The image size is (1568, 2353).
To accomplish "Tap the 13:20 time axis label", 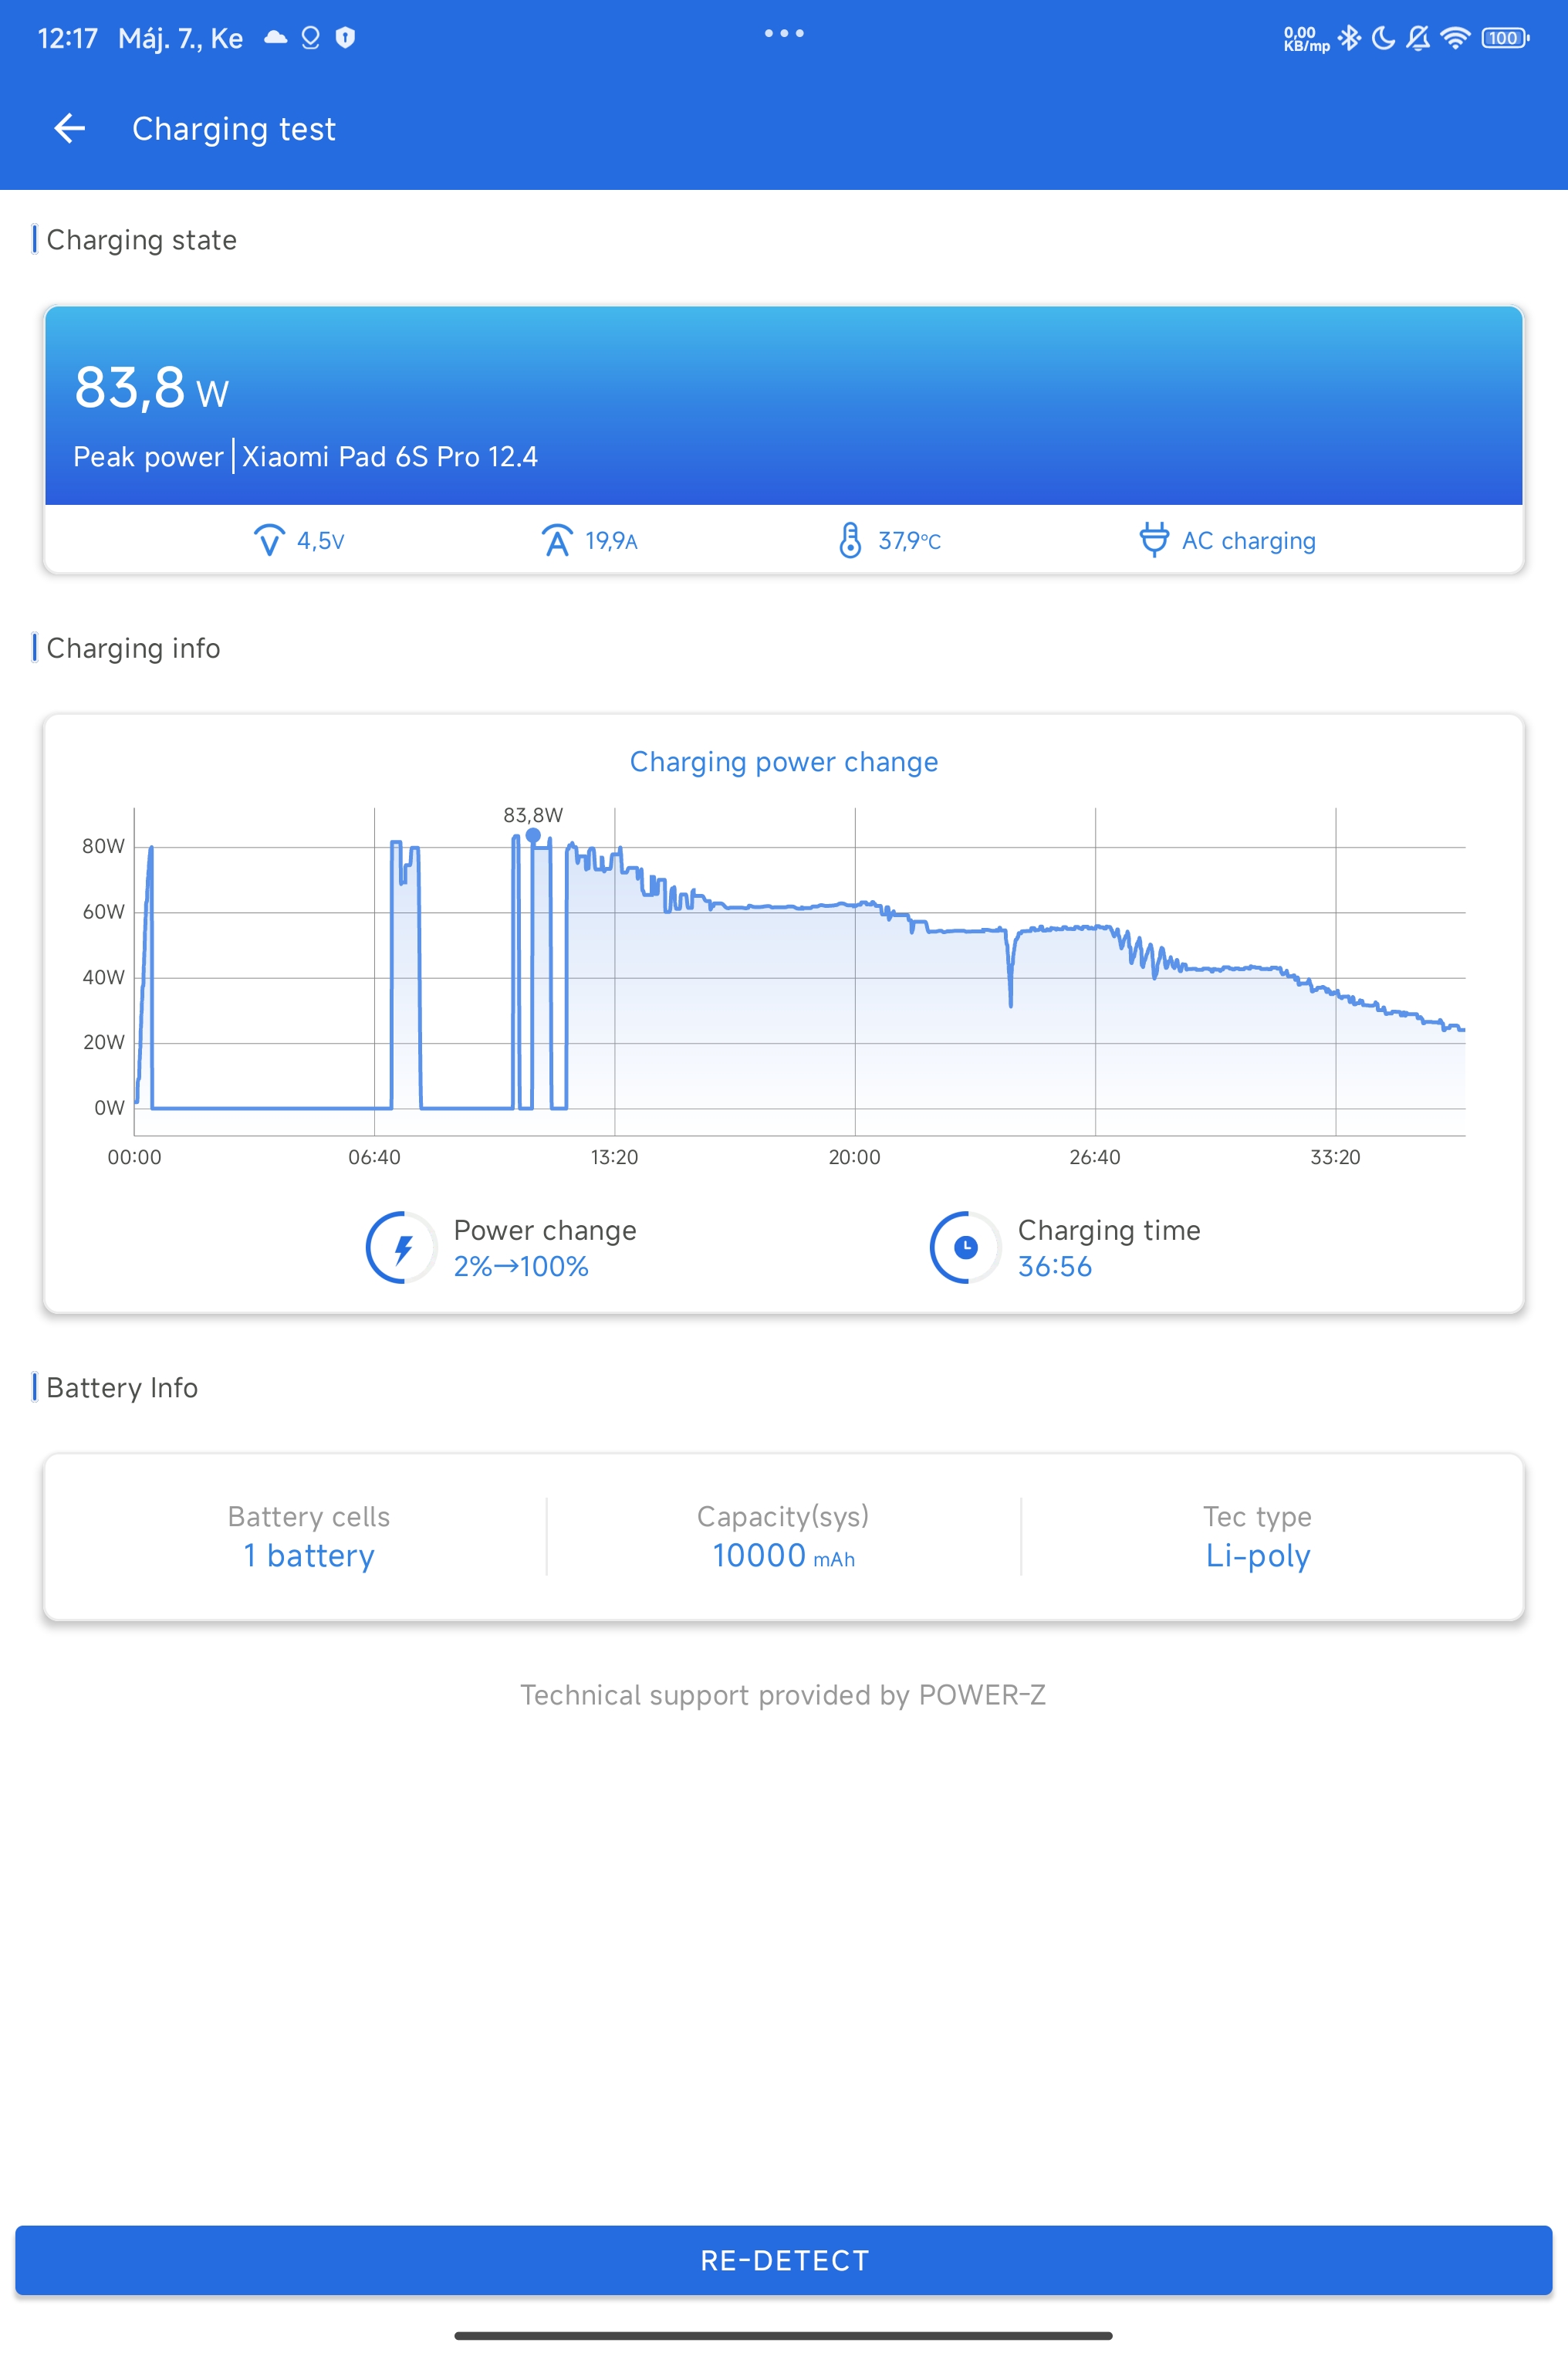I will point(614,1157).
